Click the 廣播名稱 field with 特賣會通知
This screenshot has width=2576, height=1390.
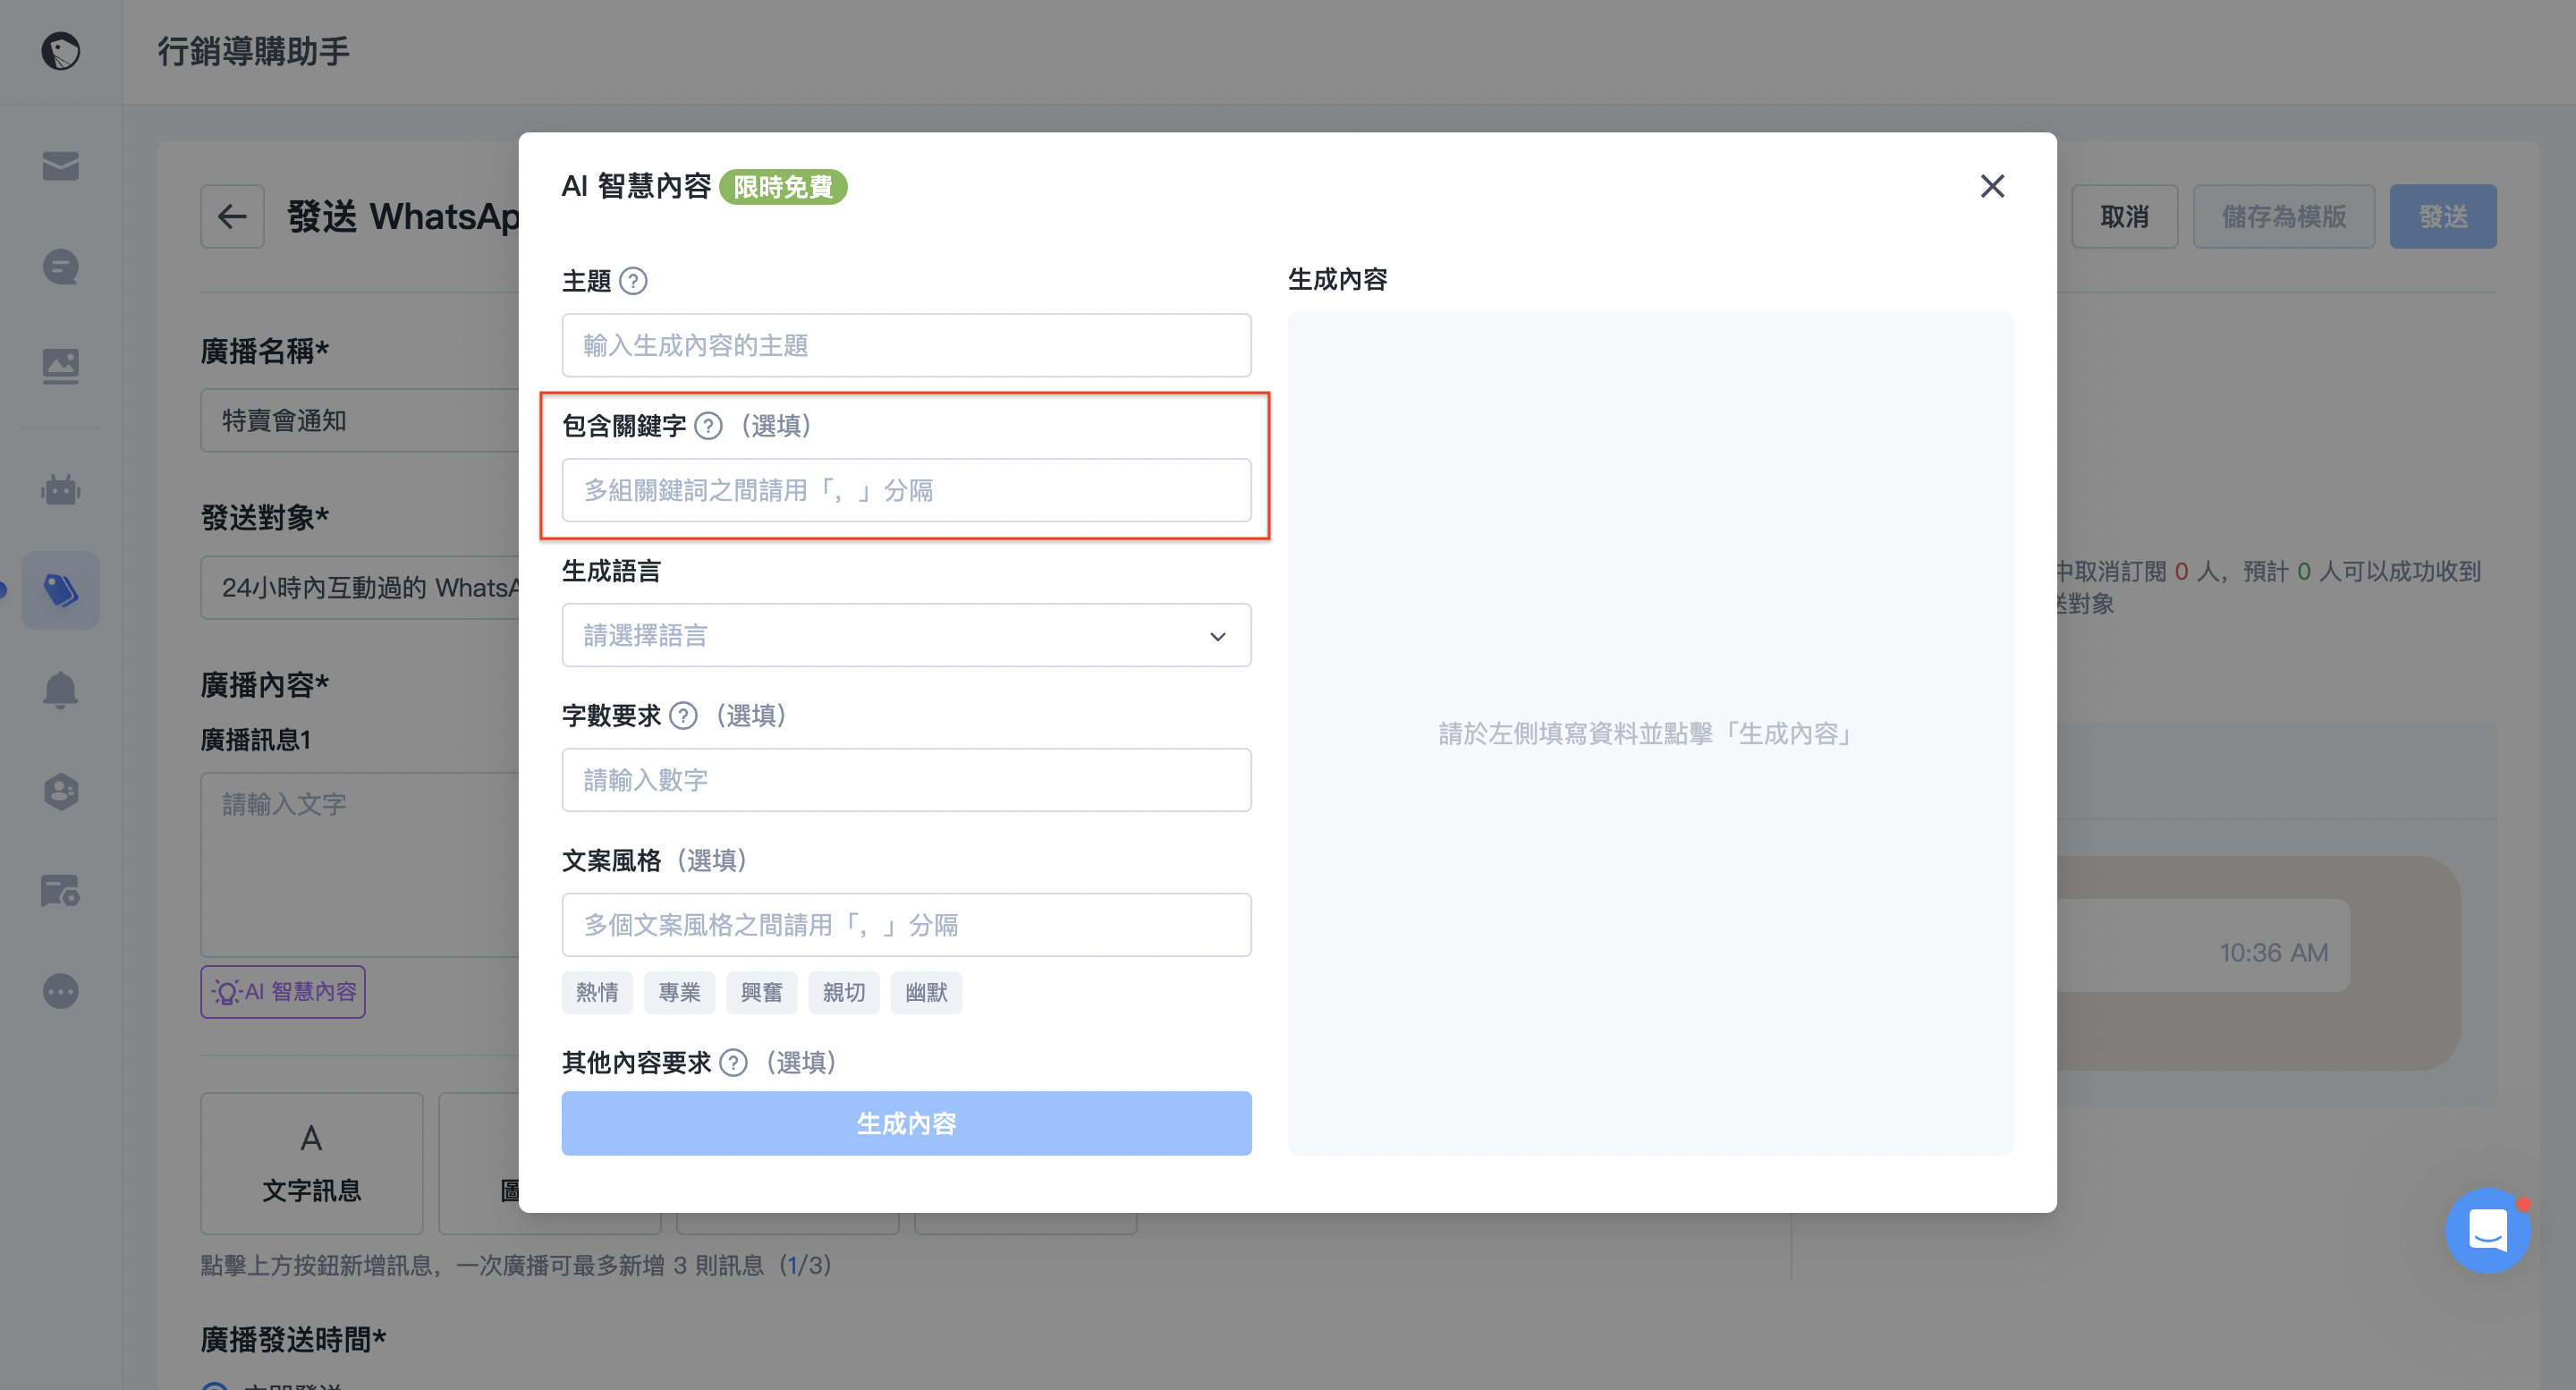coord(360,420)
